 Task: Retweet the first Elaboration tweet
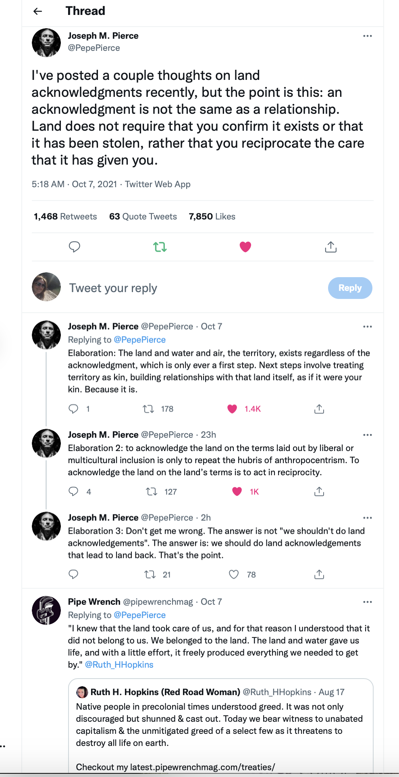(148, 409)
